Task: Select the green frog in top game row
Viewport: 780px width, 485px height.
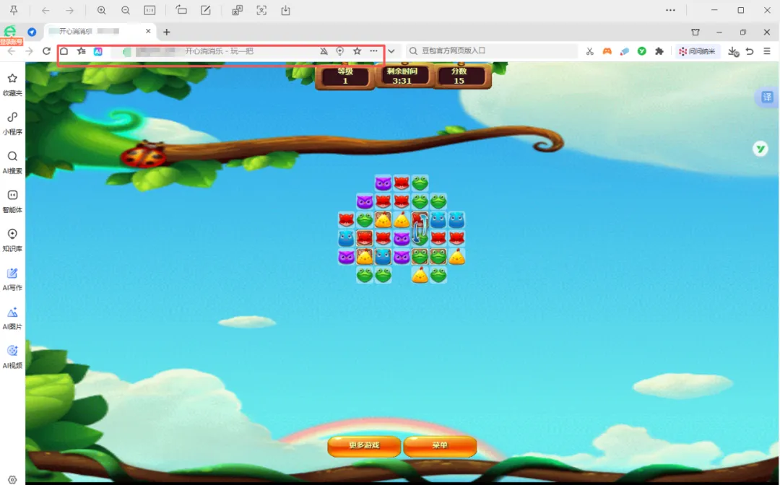Action: point(420,183)
